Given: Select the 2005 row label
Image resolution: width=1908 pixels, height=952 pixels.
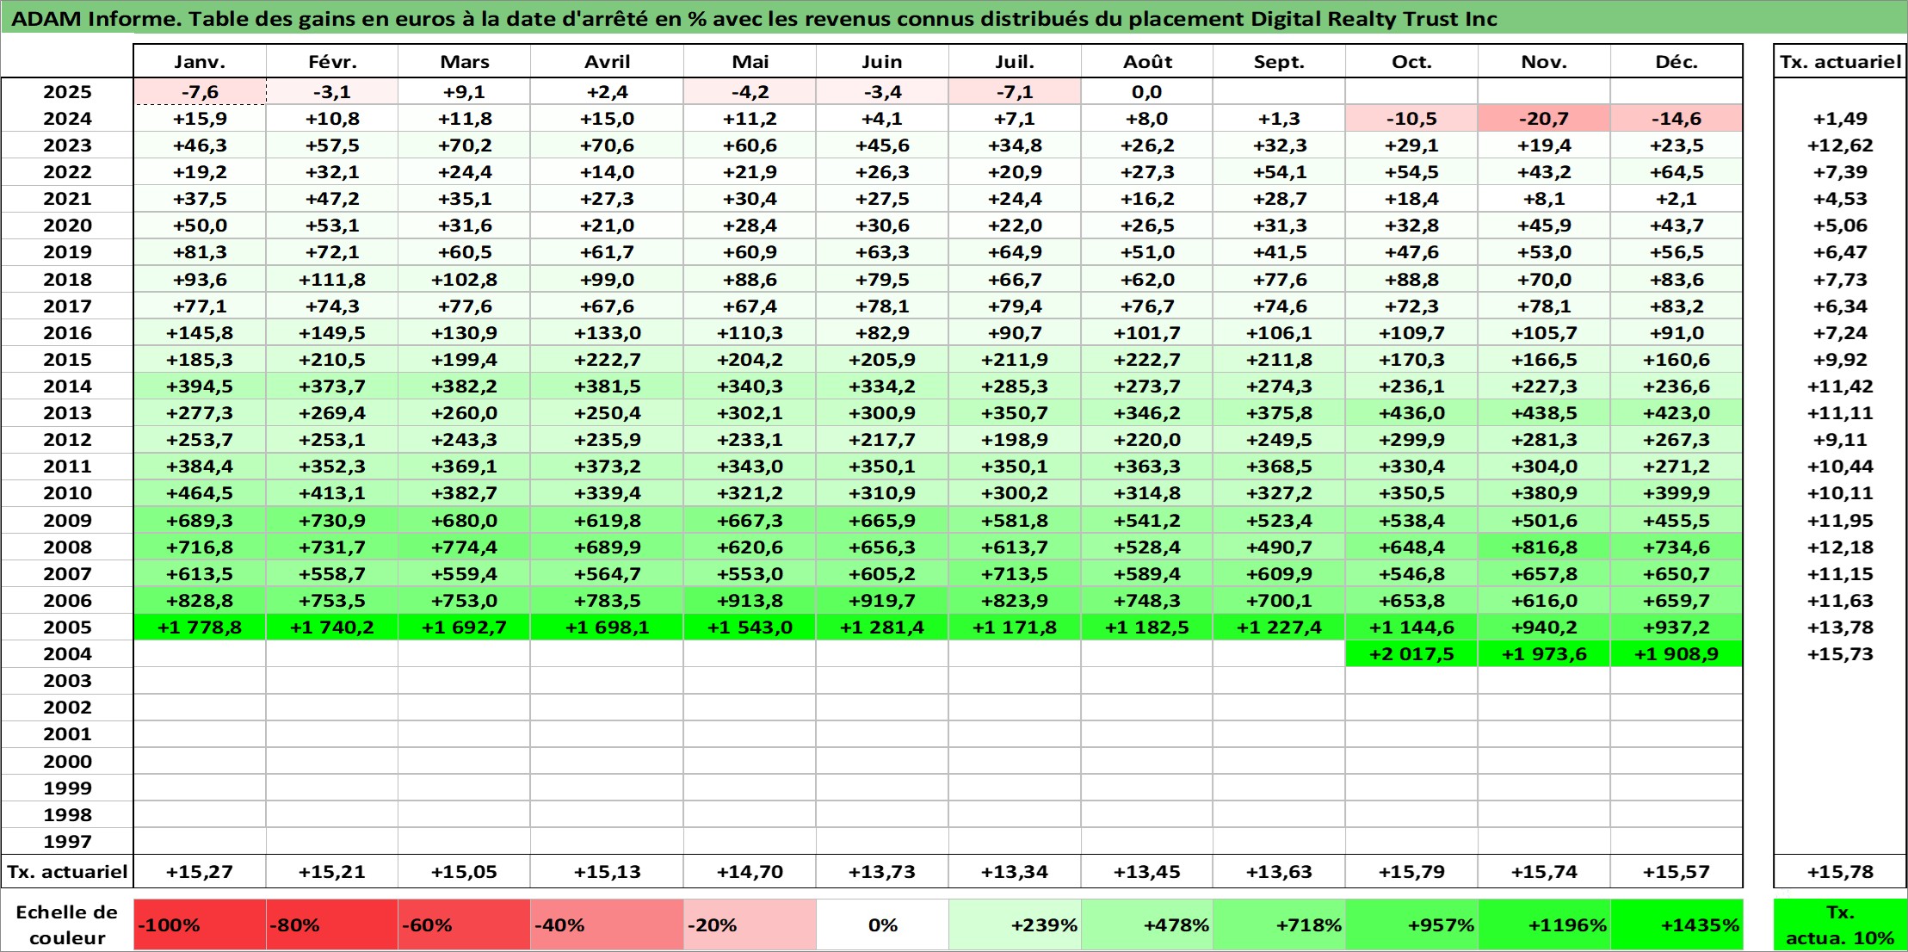Looking at the screenshot, I should coord(67,627).
